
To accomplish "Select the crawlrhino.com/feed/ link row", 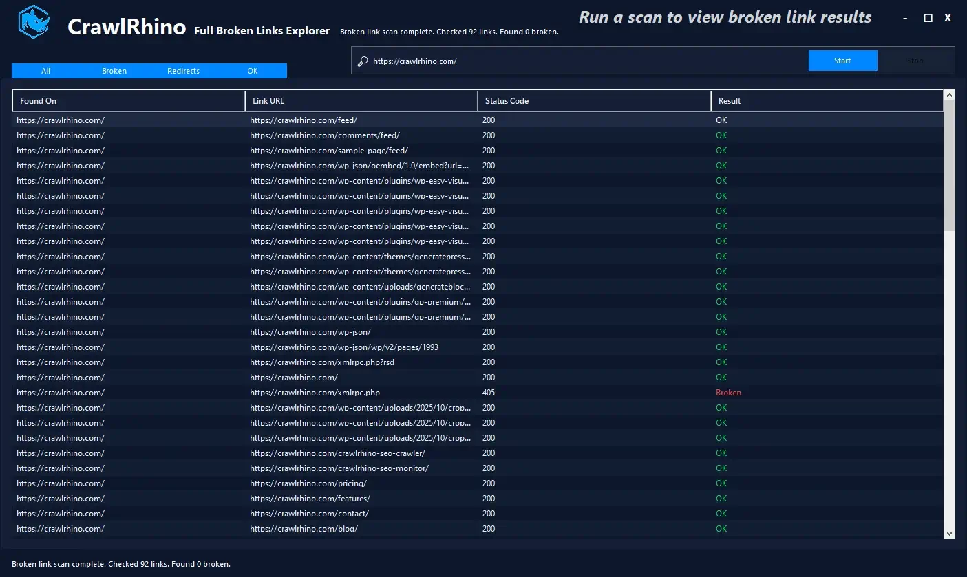I will pos(478,120).
